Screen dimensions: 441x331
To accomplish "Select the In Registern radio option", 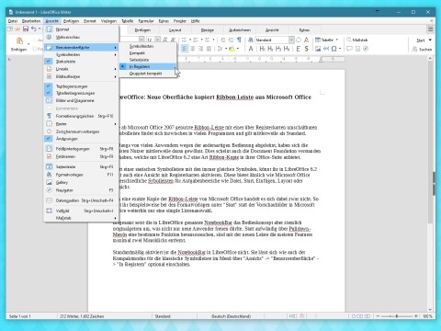I will [x=148, y=67].
